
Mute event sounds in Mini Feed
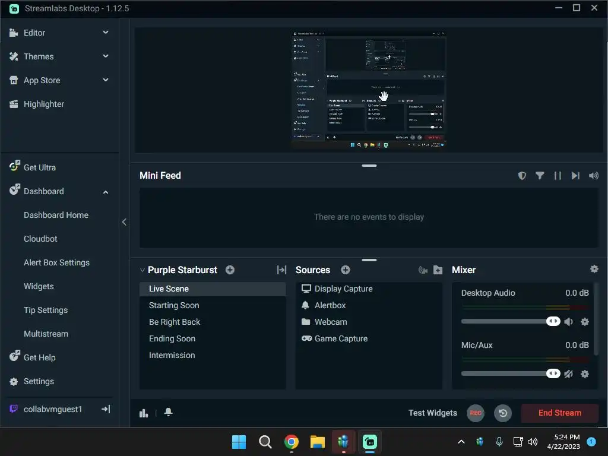click(593, 176)
